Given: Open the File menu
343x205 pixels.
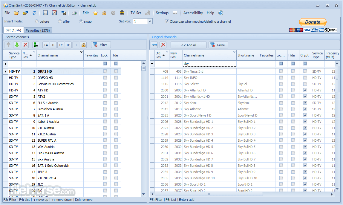Looking at the screenshot, I should 7,13.
